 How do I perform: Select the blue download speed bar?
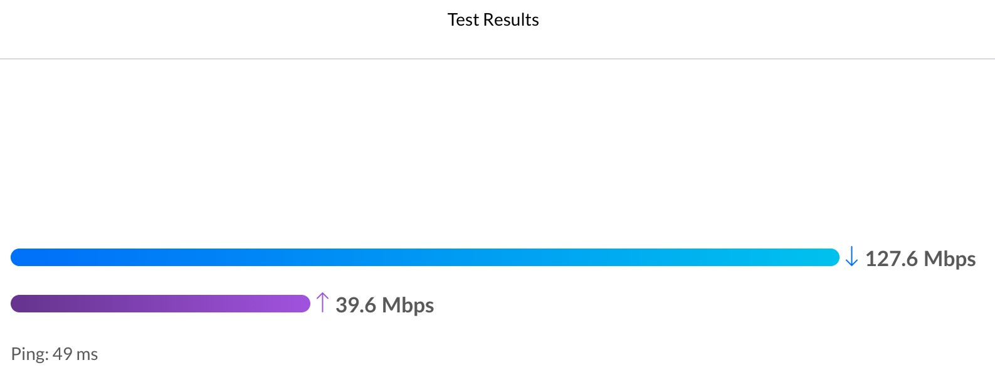pos(425,257)
